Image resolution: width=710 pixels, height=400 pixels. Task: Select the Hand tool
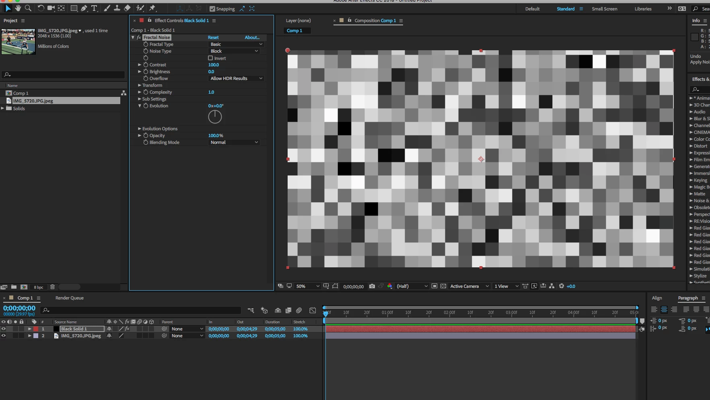[x=18, y=8]
